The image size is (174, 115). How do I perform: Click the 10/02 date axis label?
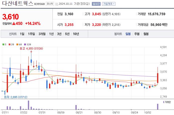148,113
